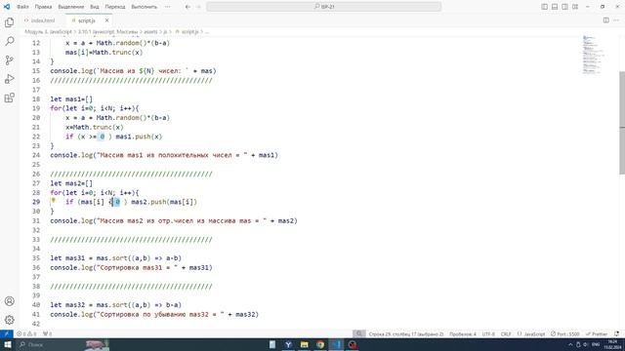Click the breadcrumb folder '3.10.1 Javascript. Массивы'
The image size is (625, 351).
[x=107, y=31]
